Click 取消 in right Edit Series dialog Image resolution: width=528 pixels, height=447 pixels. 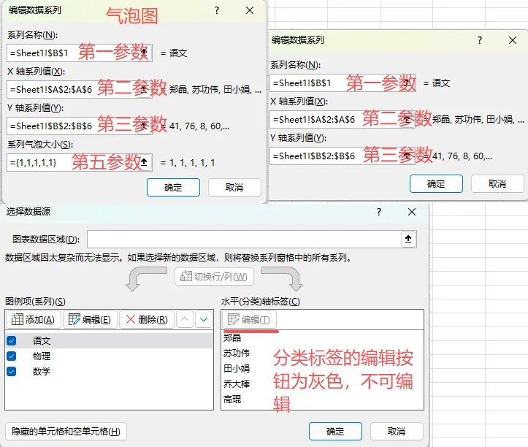point(498,184)
